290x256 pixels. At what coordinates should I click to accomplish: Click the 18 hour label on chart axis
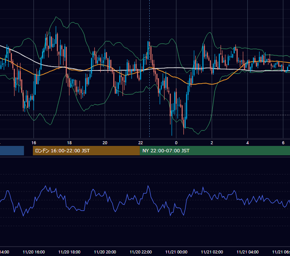point(70,143)
